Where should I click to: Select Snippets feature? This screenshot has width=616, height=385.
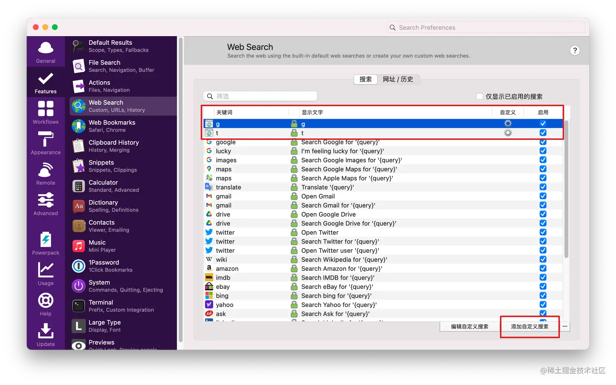pyautogui.click(x=123, y=166)
